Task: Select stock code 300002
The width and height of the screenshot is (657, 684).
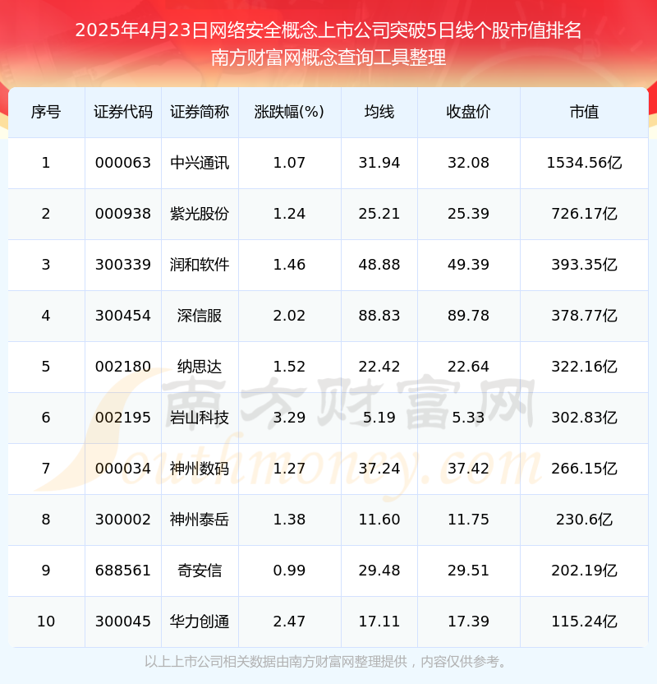Action: tap(123, 520)
